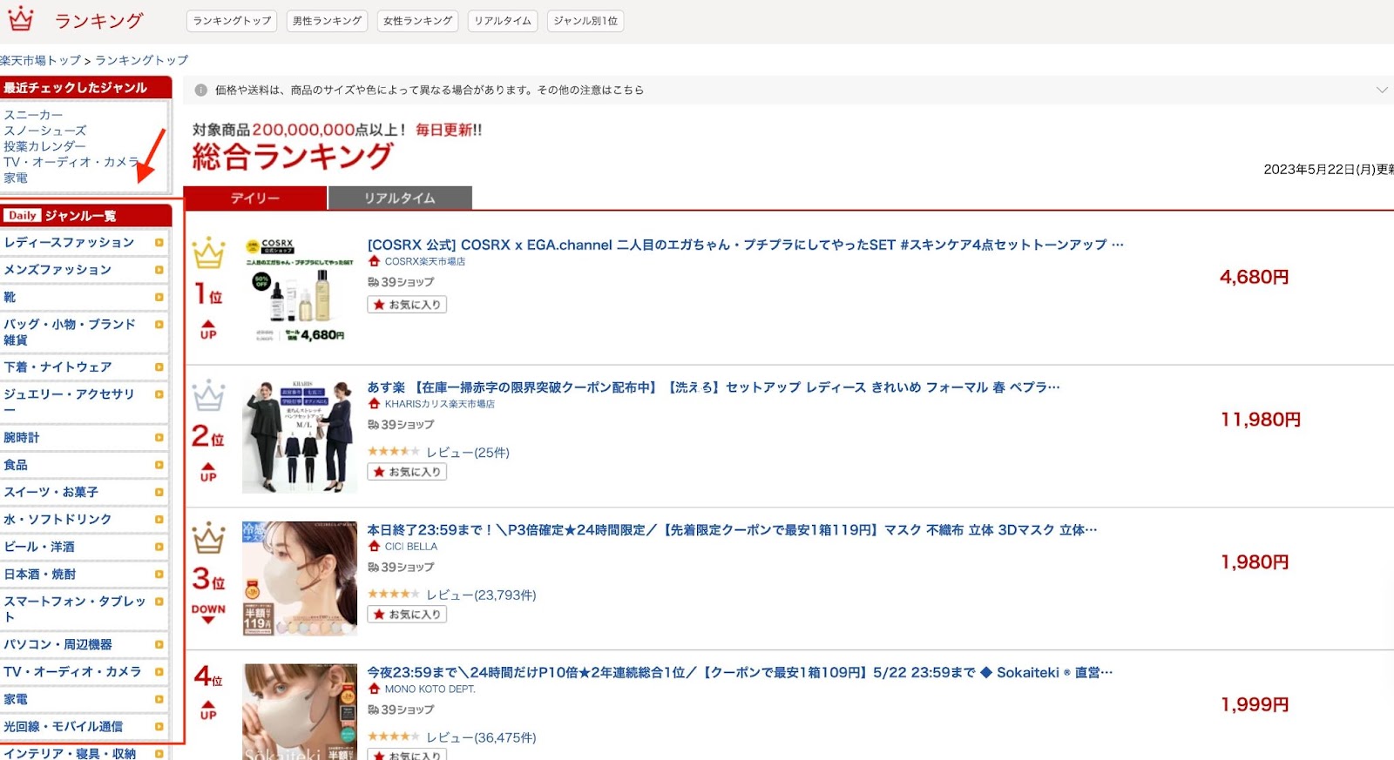Screen dimensions: 1394x760
Task: Click shop home icon next to COSRX楽天市場店
Action: [375, 261]
